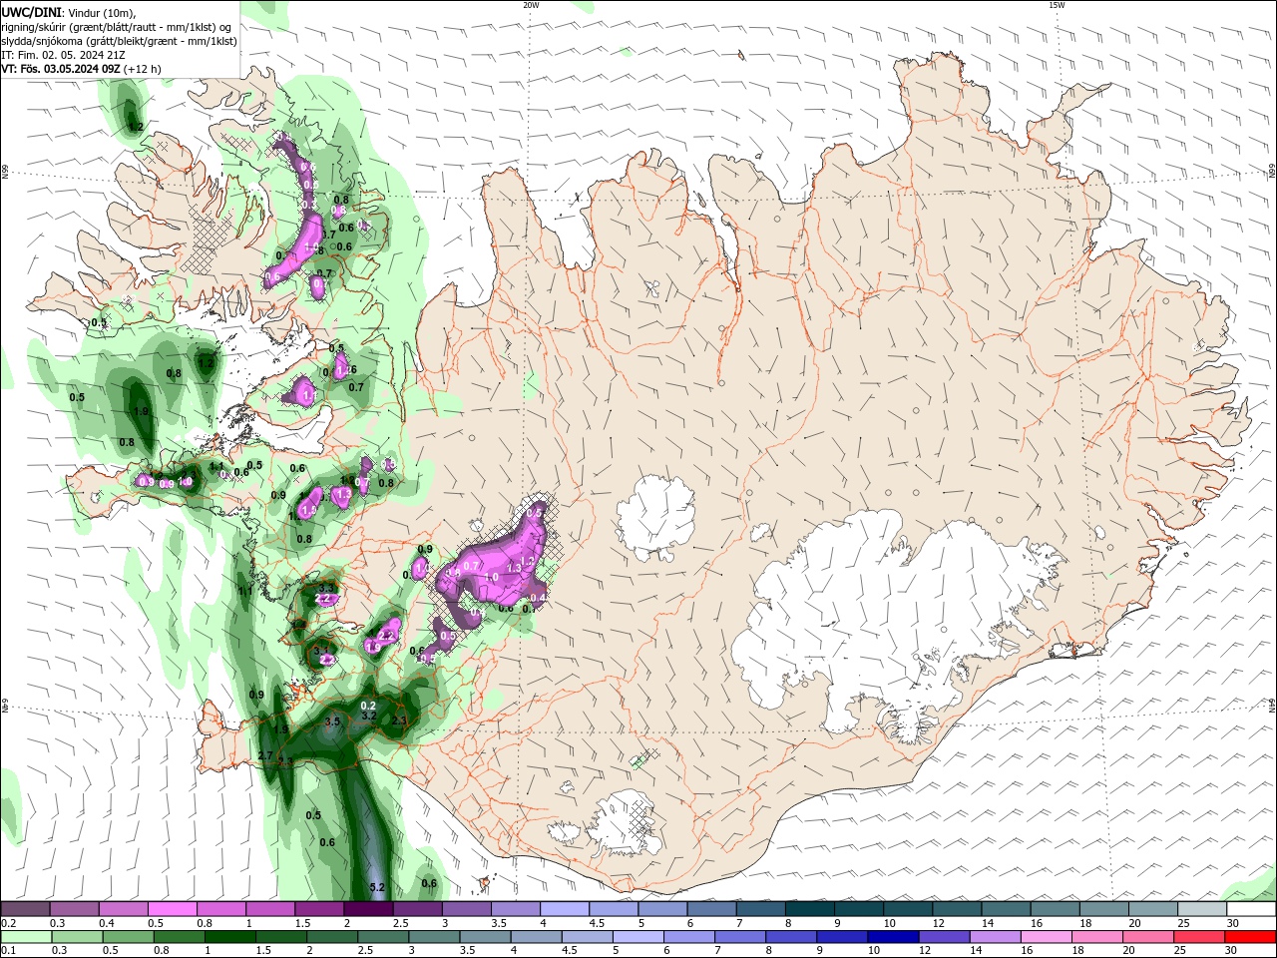The height and width of the screenshot is (958, 1277).
Task: Select the 0.8 green swatch in bottom scale
Action: [x=179, y=937]
